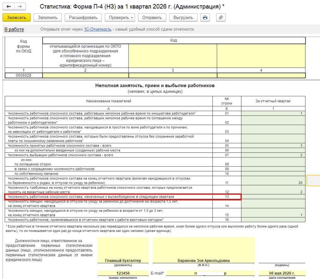Click the row label 'по соглашению сторон'
The width and height of the screenshot is (320, 279).
click(x=33, y=164)
